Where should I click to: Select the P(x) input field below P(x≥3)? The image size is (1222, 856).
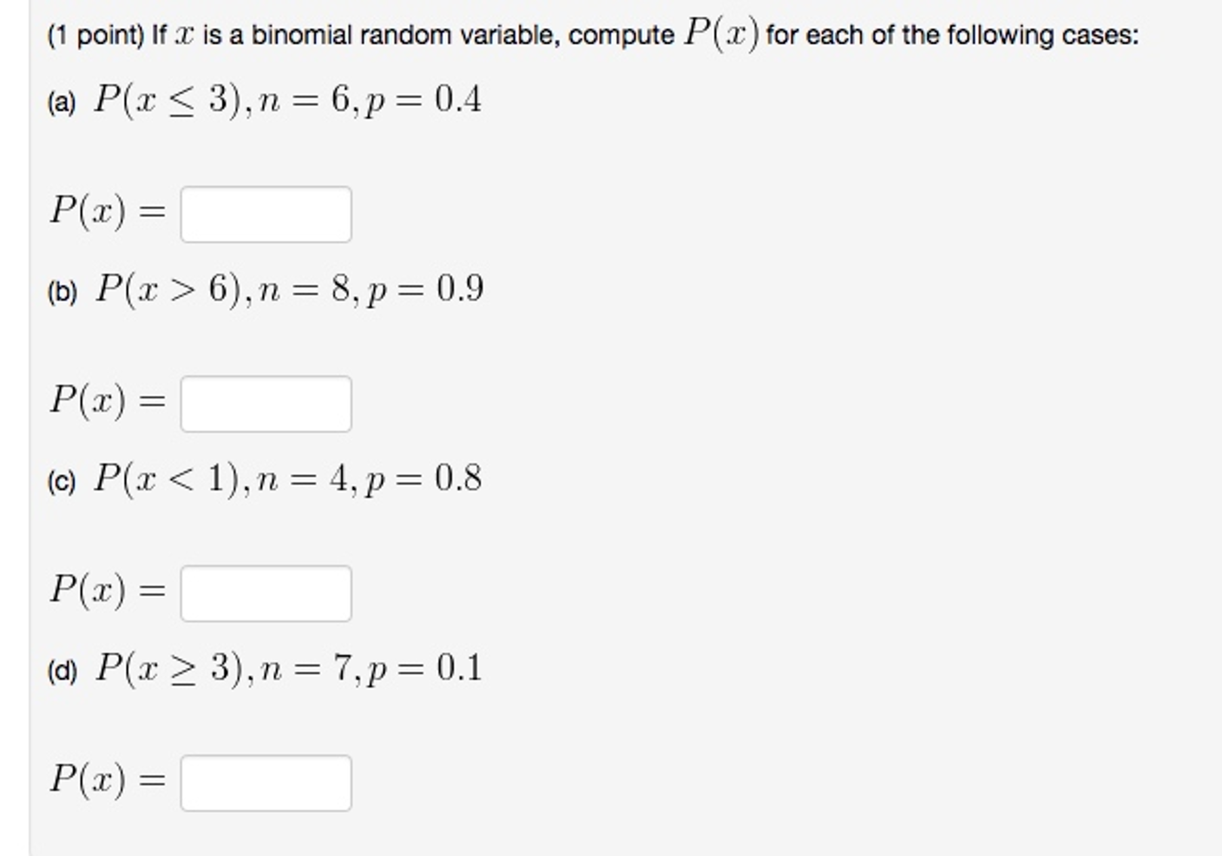[x=268, y=783]
